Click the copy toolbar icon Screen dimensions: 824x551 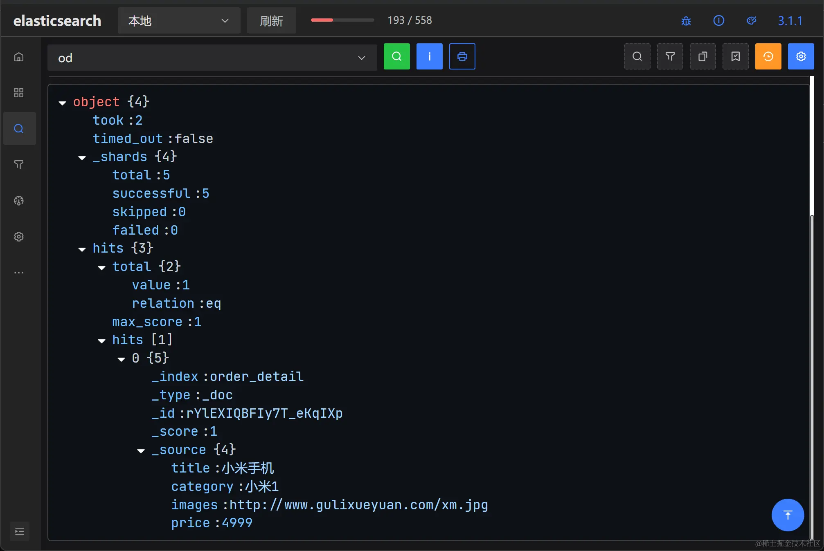[x=702, y=56]
